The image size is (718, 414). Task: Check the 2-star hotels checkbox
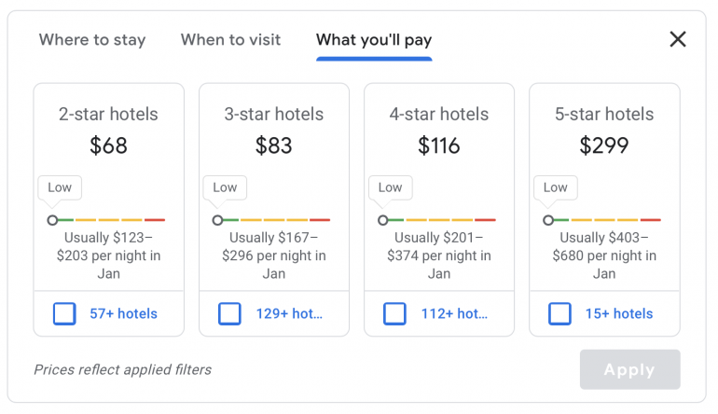coord(64,313)
